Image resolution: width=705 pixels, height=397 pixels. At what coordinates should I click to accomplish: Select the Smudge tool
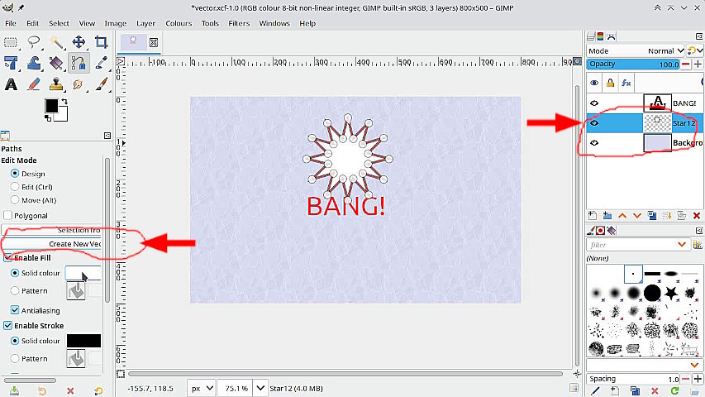(x=79, y=84)
